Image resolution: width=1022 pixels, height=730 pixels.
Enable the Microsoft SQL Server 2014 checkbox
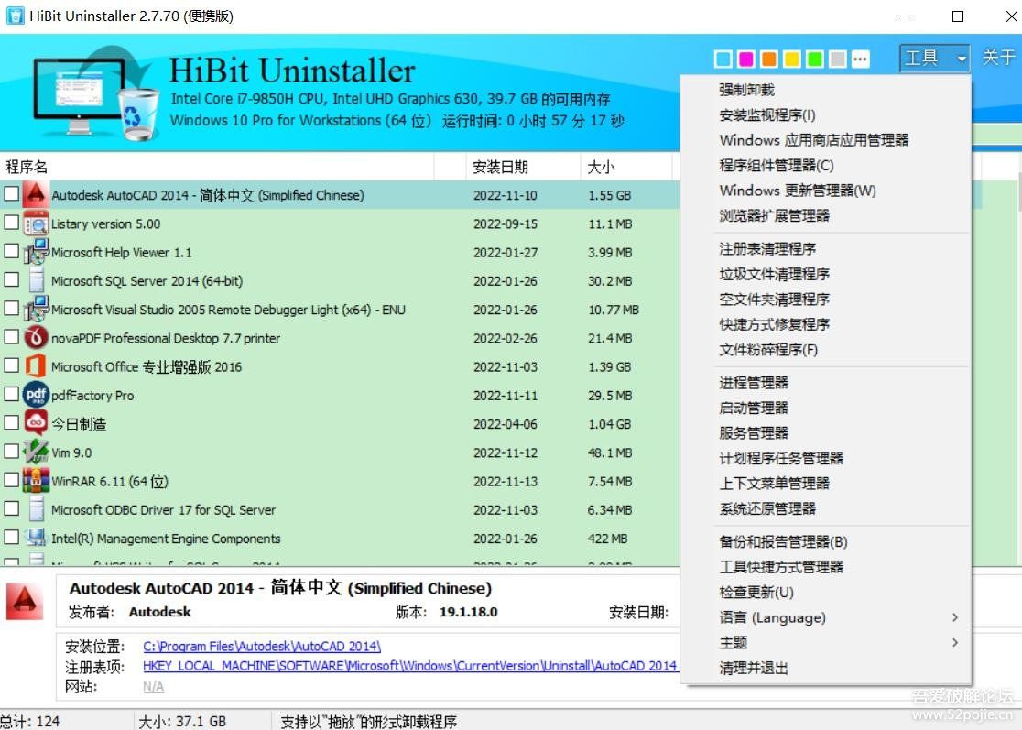(11, 279)
